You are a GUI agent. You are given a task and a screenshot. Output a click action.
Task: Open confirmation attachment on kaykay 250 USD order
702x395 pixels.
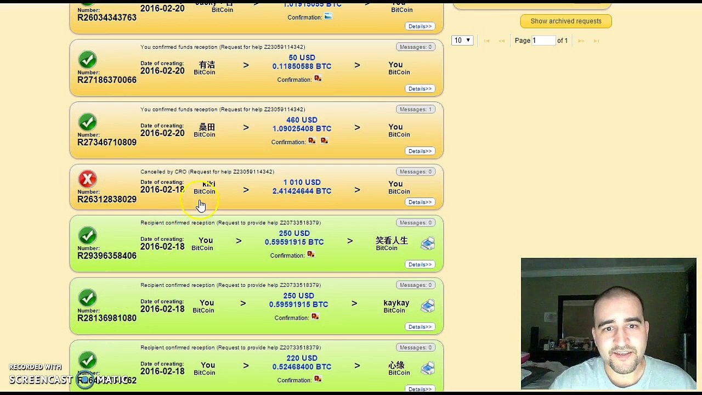click(x=315, y=317)
